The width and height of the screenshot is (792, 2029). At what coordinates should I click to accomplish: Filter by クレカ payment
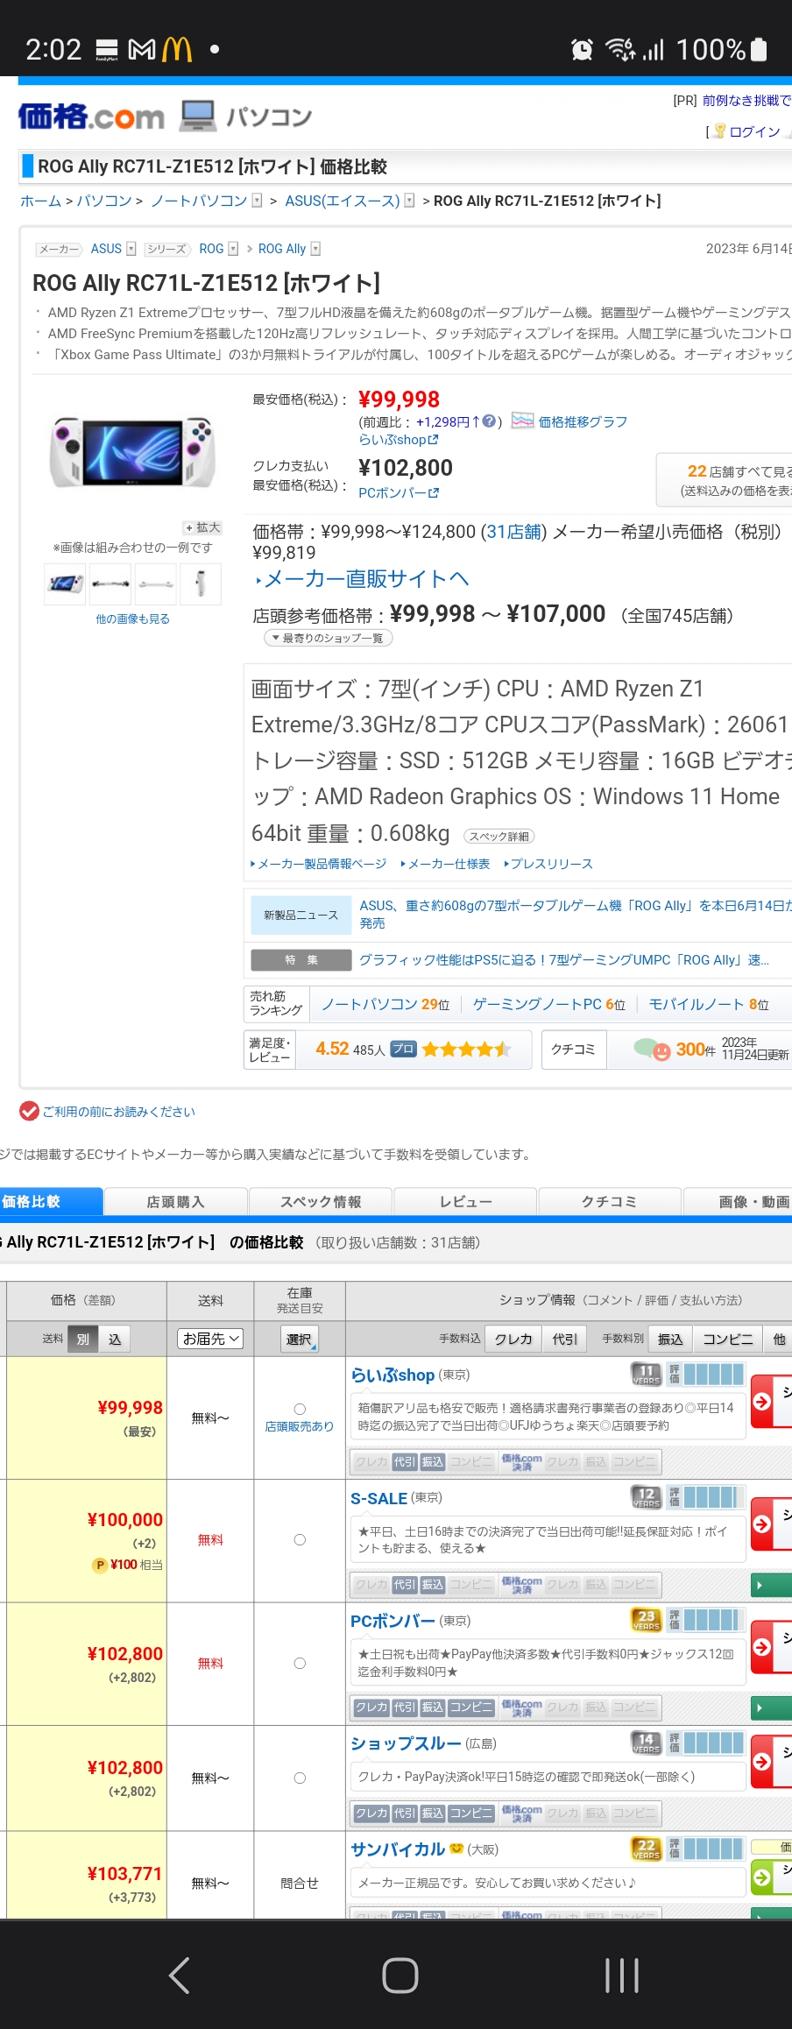(x=513, y=1339)
